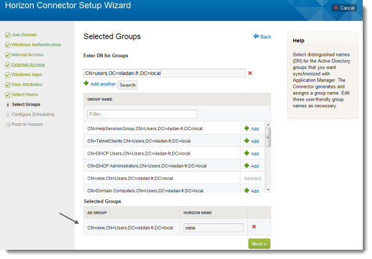The height and width of the screenshot is (259, 372).
Task: Click the step 10 number icon
Action: pos(8,125)
